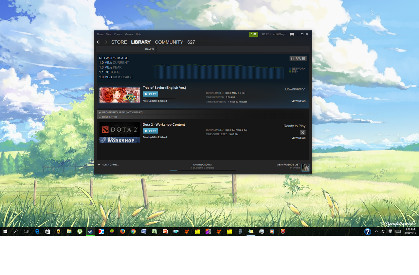The image size is (419, 275).
Task: Open the red shield taskbar icon
Action: coord(283,231)
